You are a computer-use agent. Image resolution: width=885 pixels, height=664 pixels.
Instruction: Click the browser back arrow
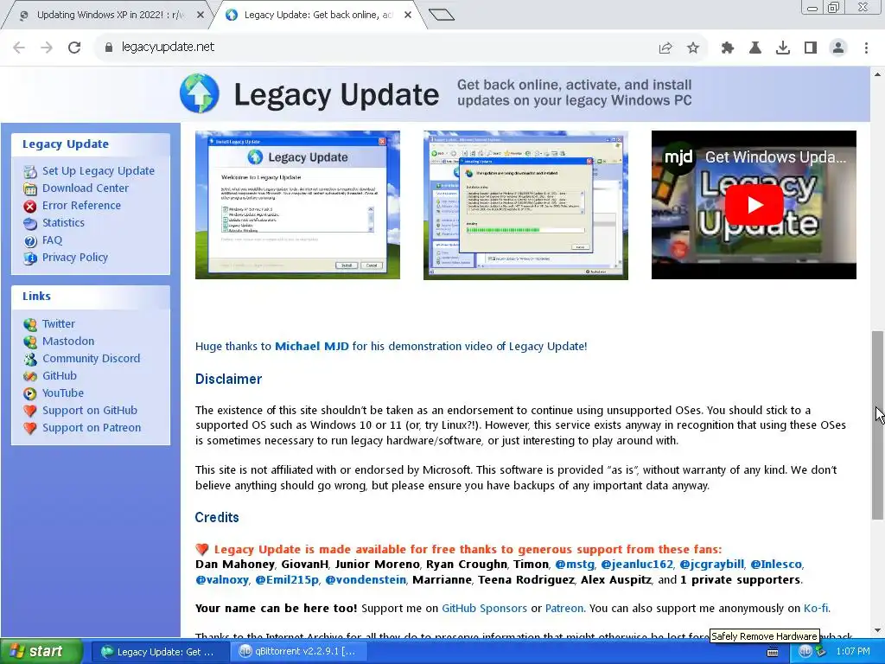(x=19, y=48)
